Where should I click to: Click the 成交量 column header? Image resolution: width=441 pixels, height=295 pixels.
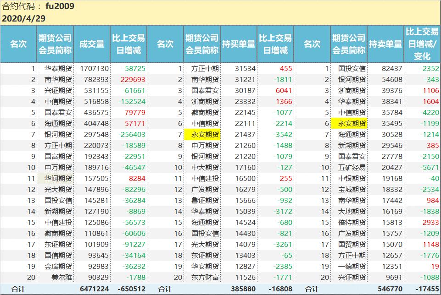tap(91, 44)
